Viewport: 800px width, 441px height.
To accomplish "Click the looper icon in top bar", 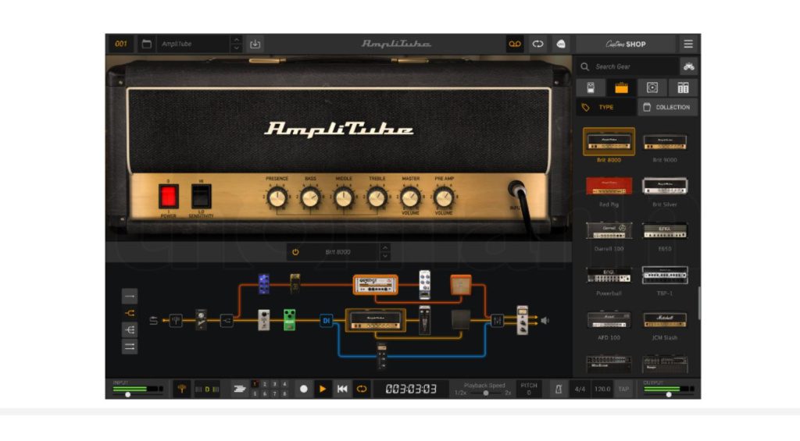I will [x=537, y=44].
